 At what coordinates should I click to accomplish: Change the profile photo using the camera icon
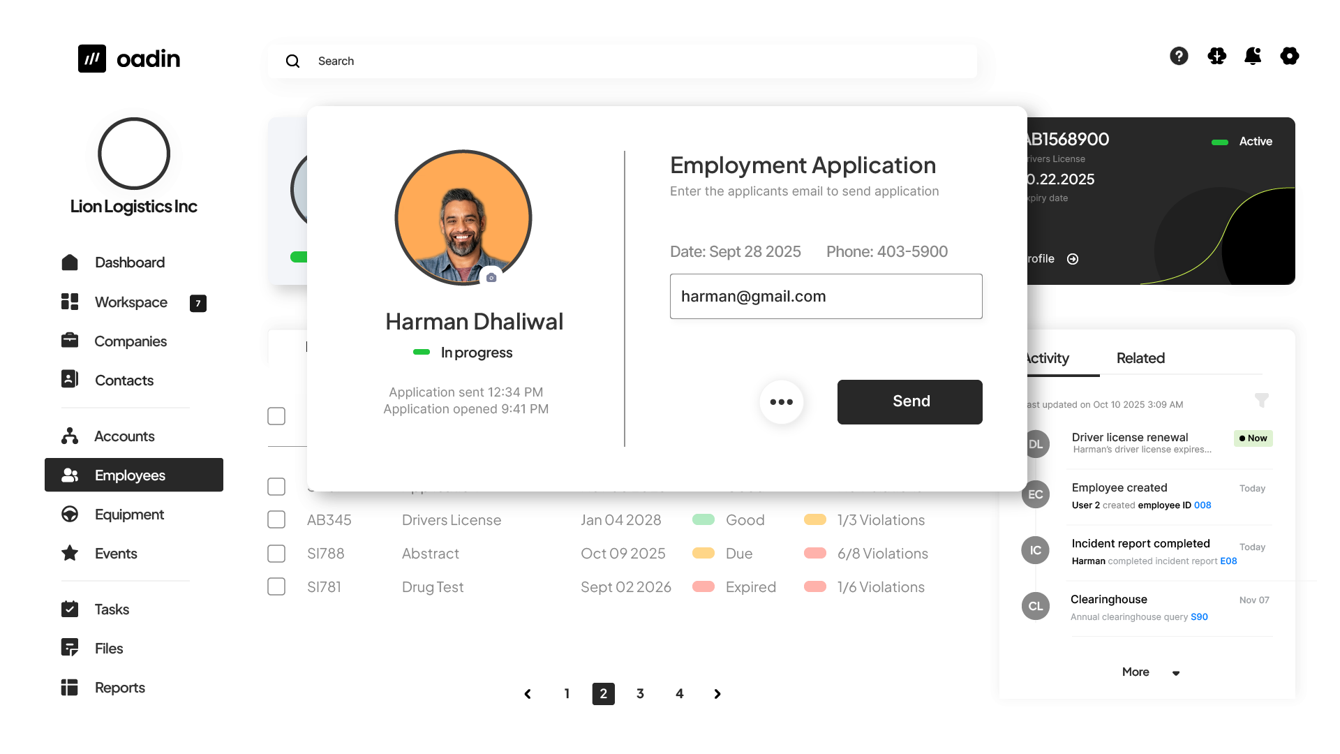click(492, 277)
